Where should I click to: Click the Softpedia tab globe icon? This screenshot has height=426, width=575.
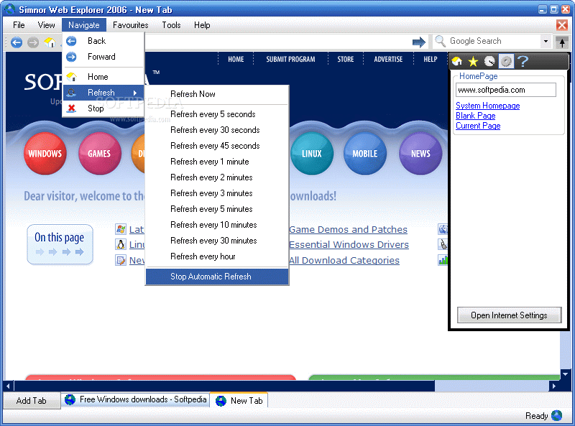pos(70,399)
